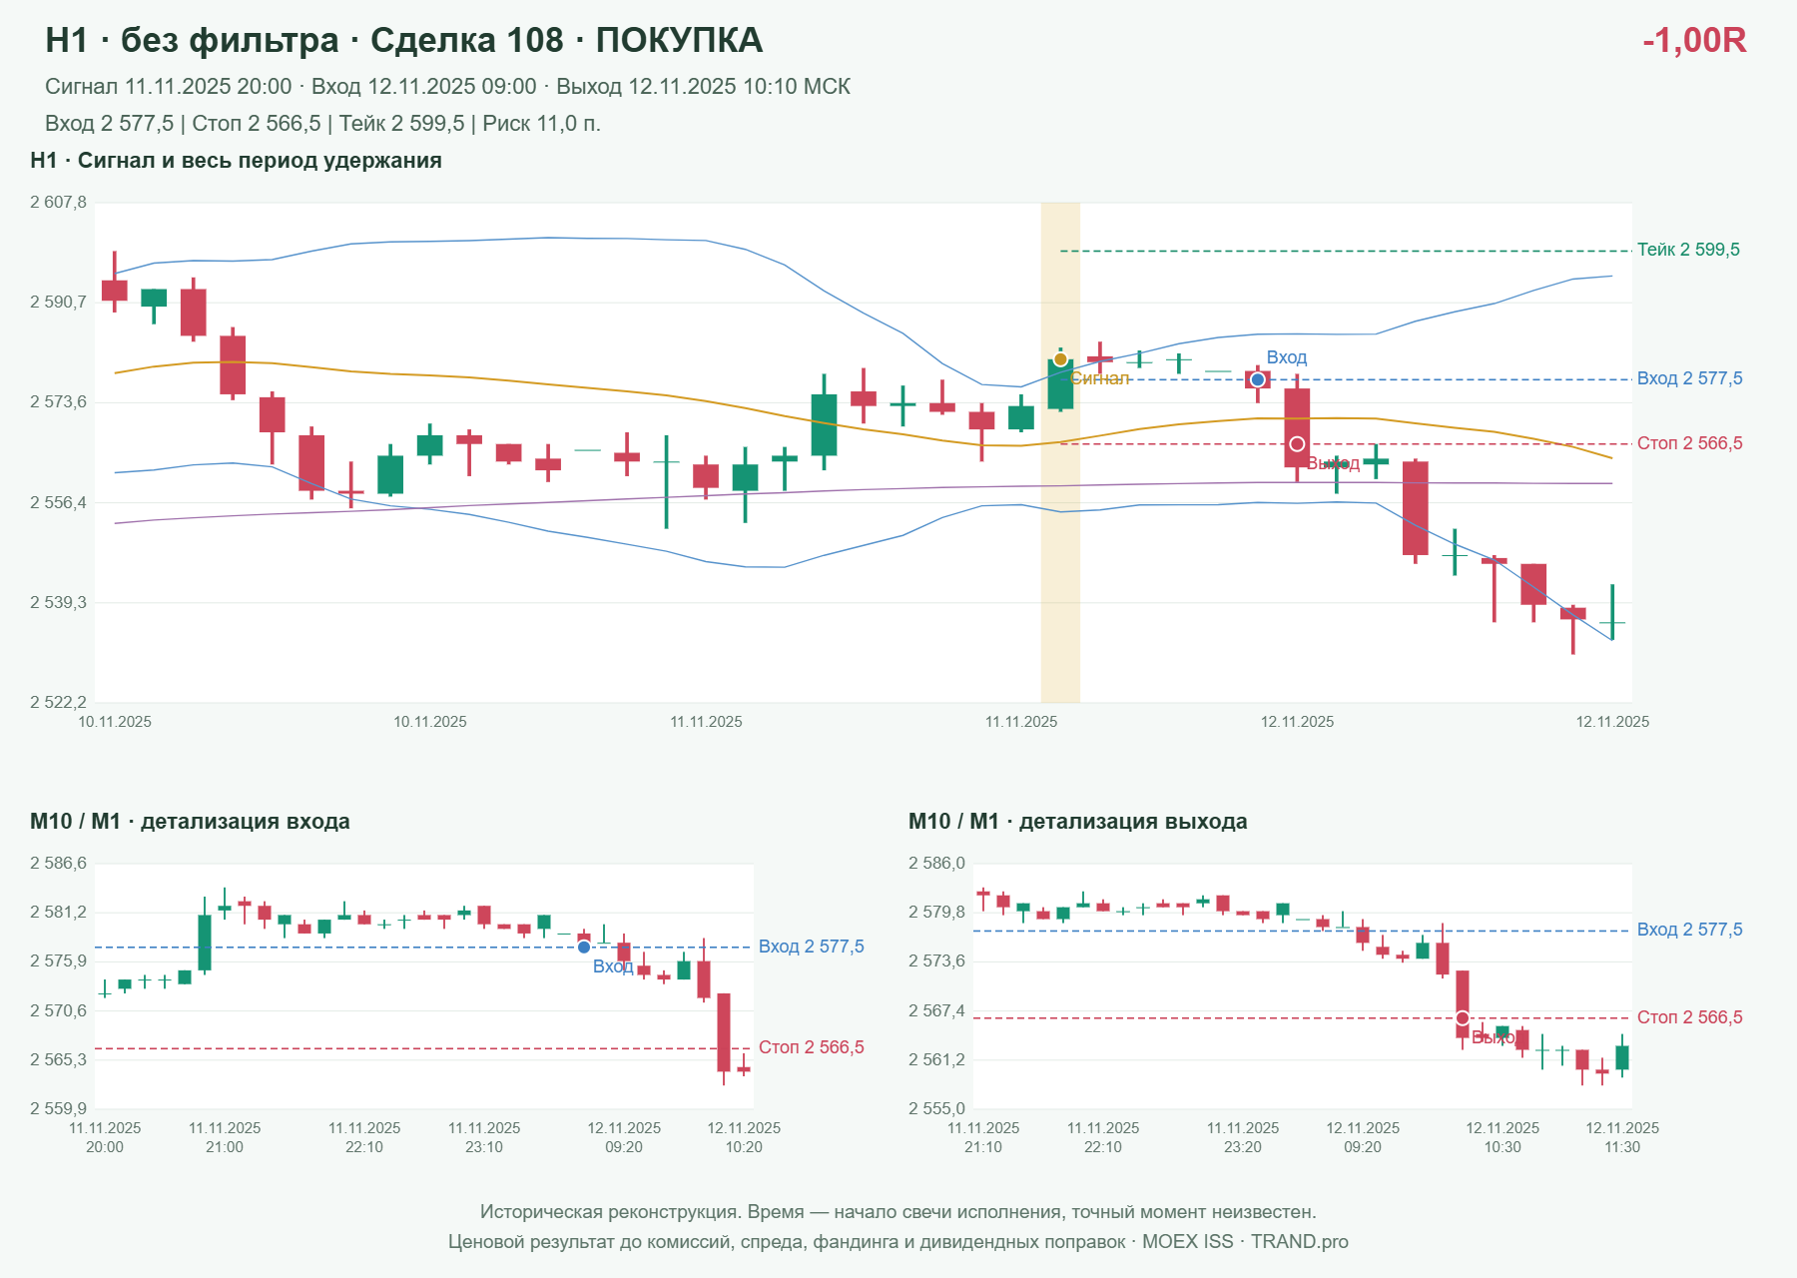The width and height of the screenshot is (1797, 1278).
Task: Click the 2 539,3 price axis label
Action: pos(58,603)
